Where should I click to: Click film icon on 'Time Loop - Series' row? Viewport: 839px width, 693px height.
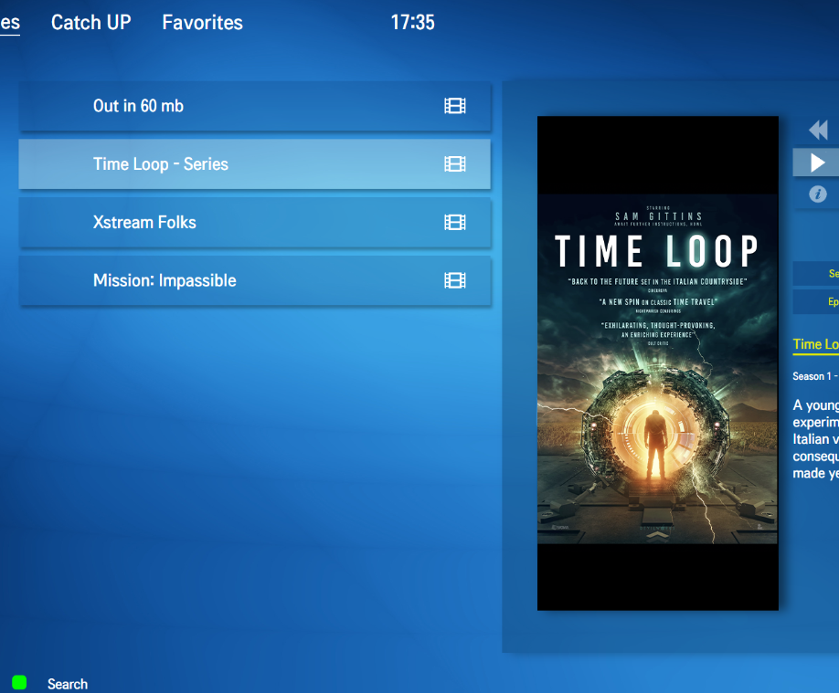pyautogui.click(x=455, y=164)
